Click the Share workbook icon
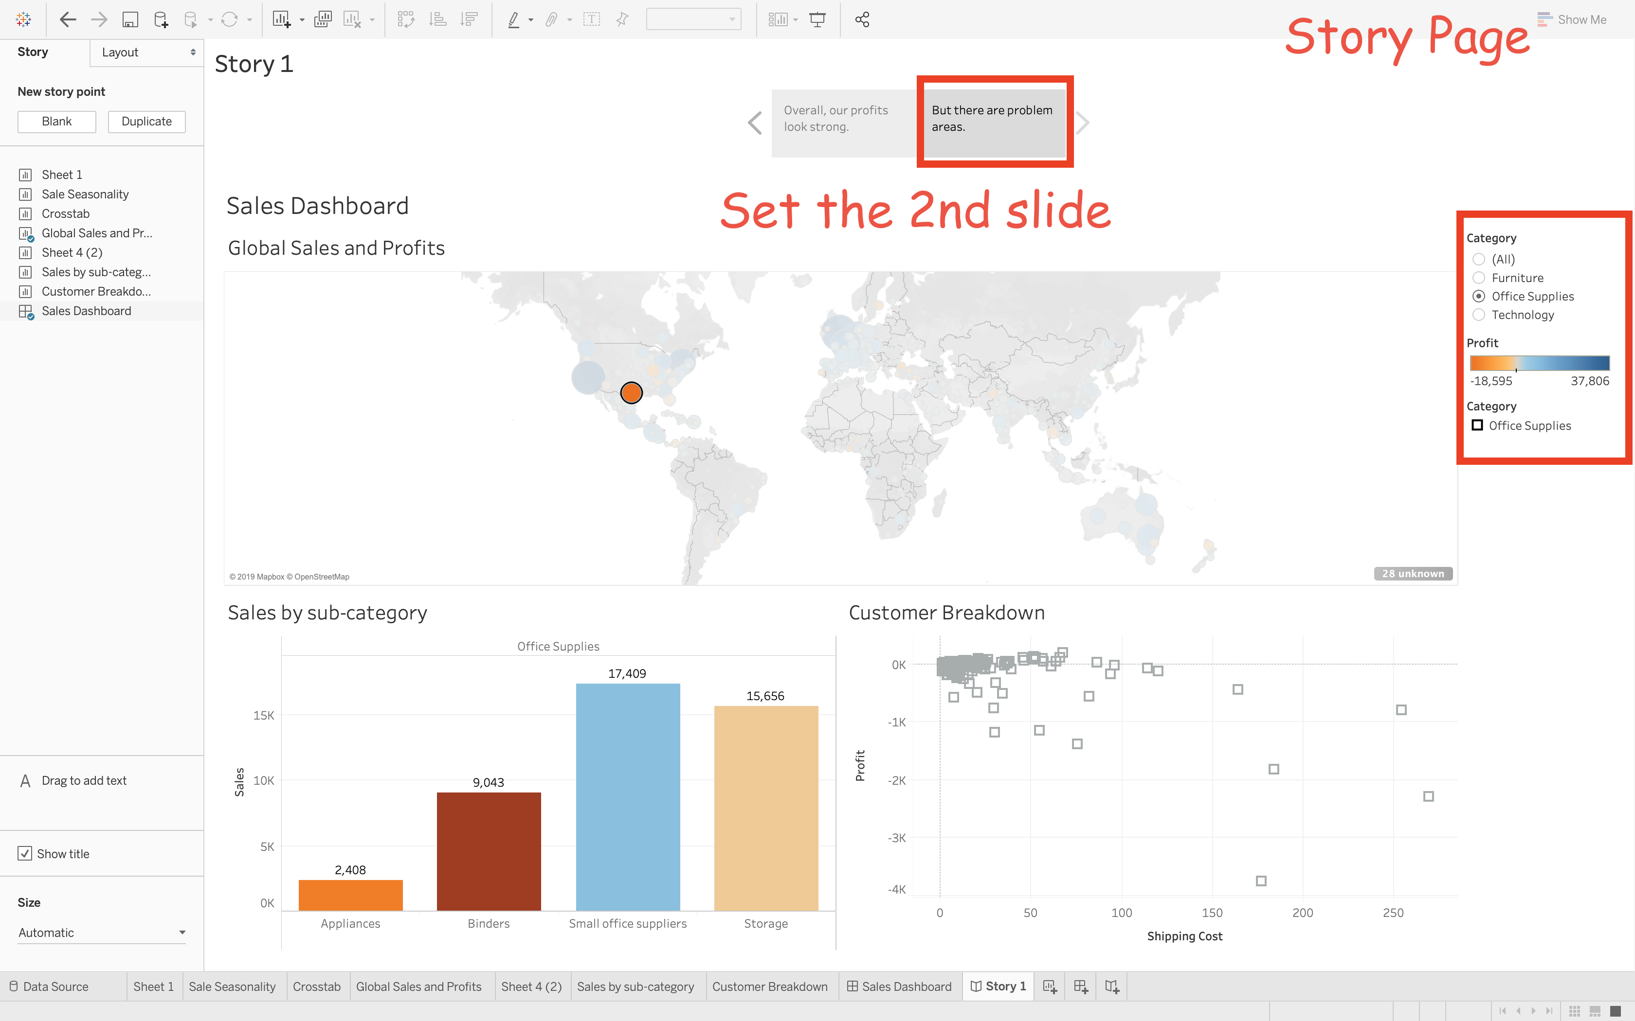 coord(862,19)
